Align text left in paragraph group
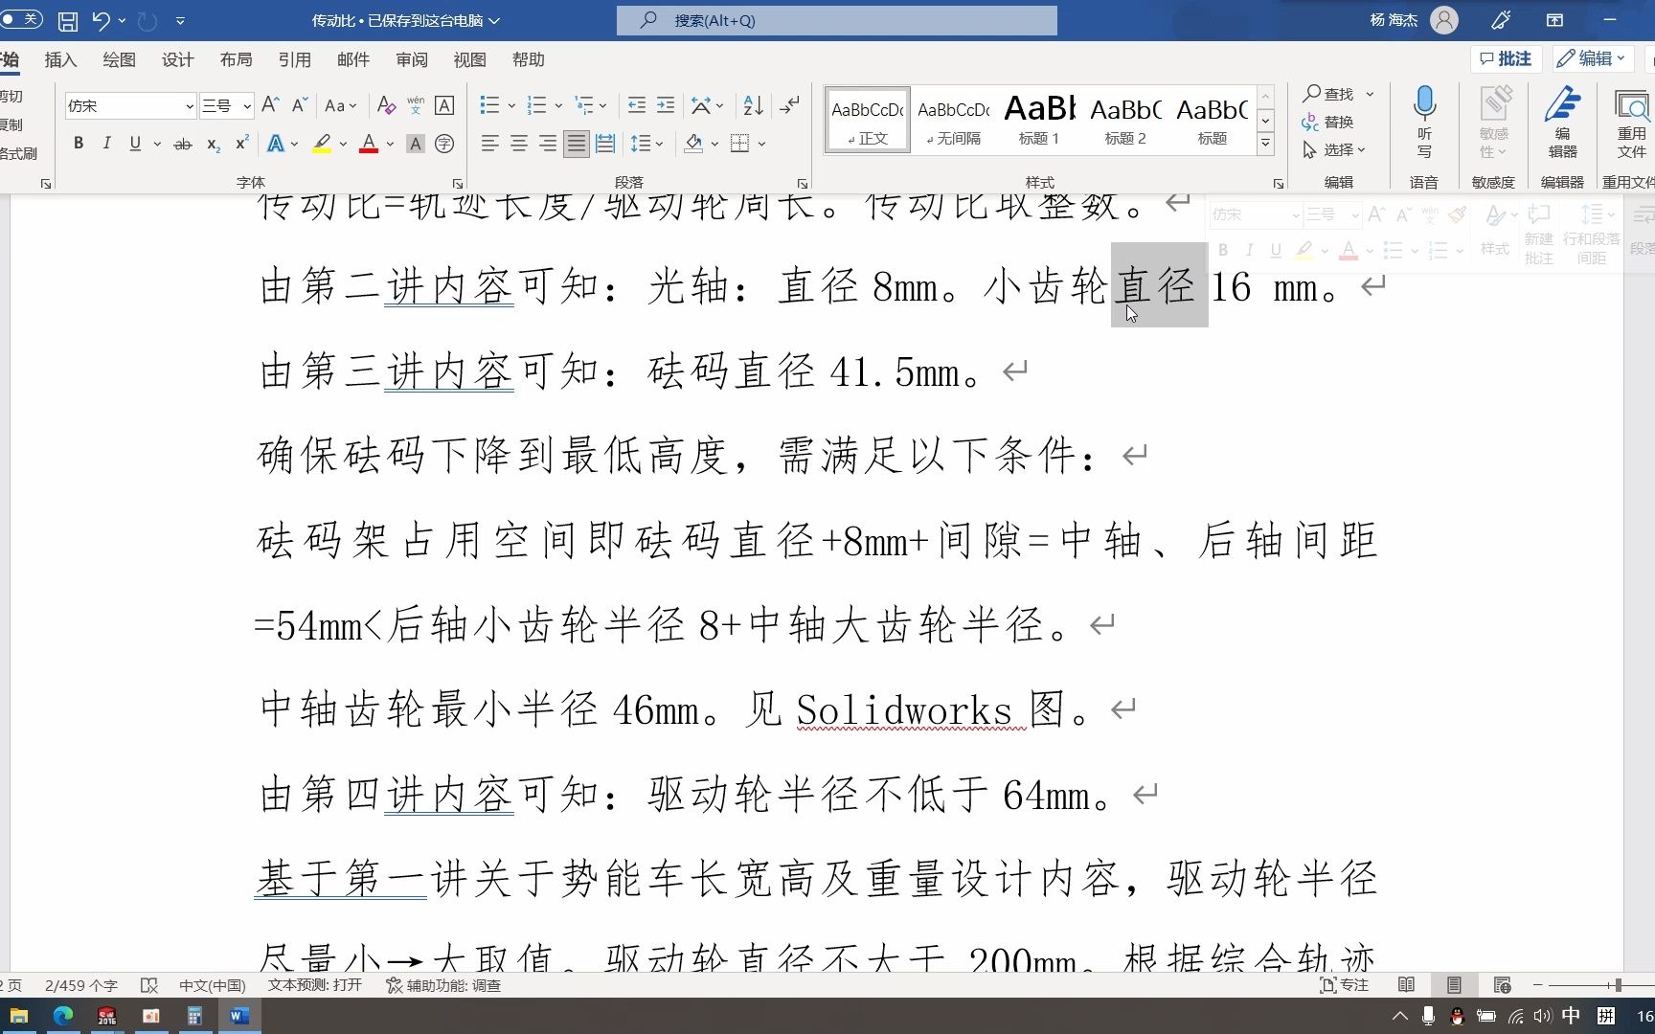The image size is (1655, 1034). 489,144
